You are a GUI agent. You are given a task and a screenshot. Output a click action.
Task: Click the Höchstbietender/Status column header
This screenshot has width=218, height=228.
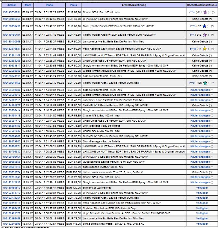[202, 5]
